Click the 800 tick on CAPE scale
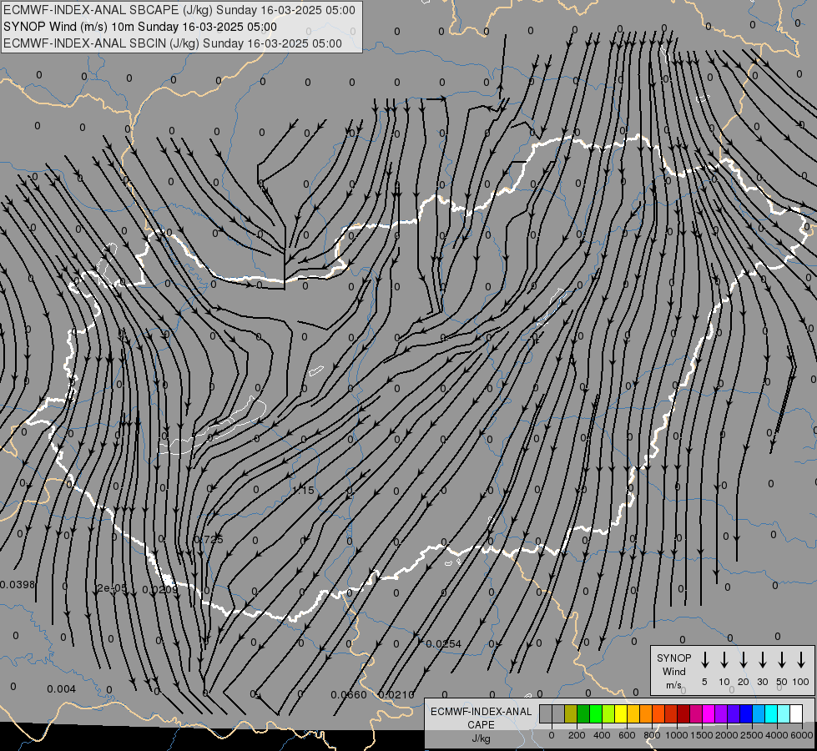Image resolution: width=817 pixels, height=751 pixels. [652, 735]
